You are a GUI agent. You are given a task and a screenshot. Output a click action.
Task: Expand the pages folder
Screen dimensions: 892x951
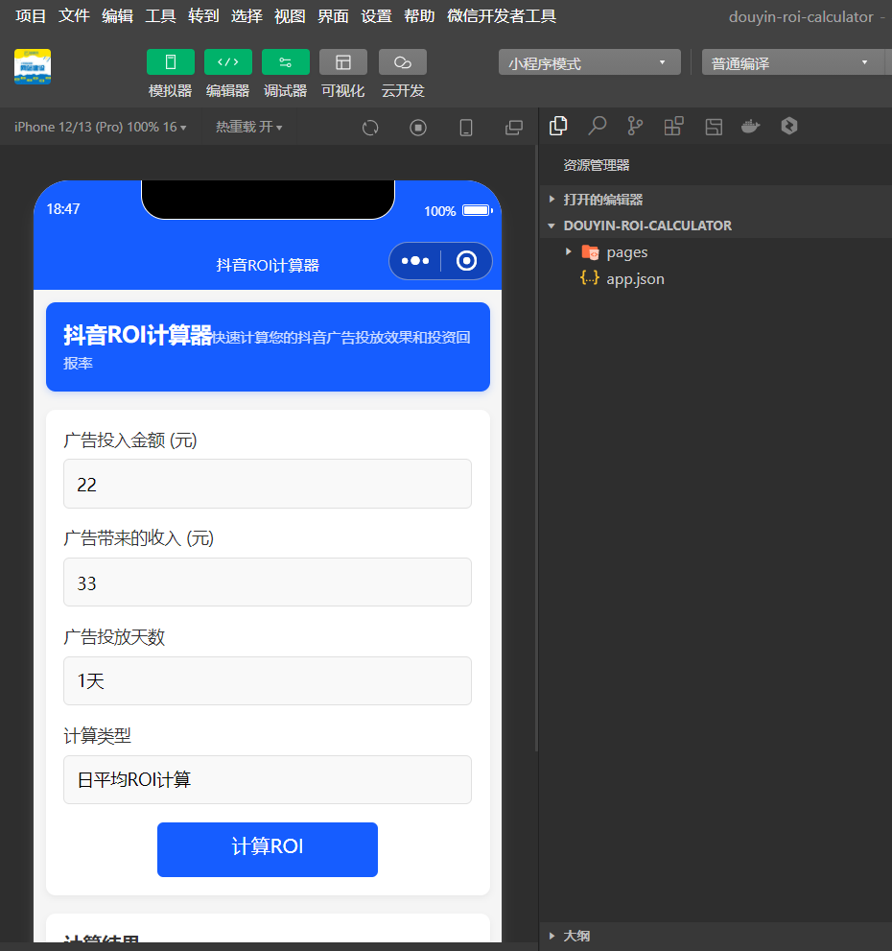(716, 252)
